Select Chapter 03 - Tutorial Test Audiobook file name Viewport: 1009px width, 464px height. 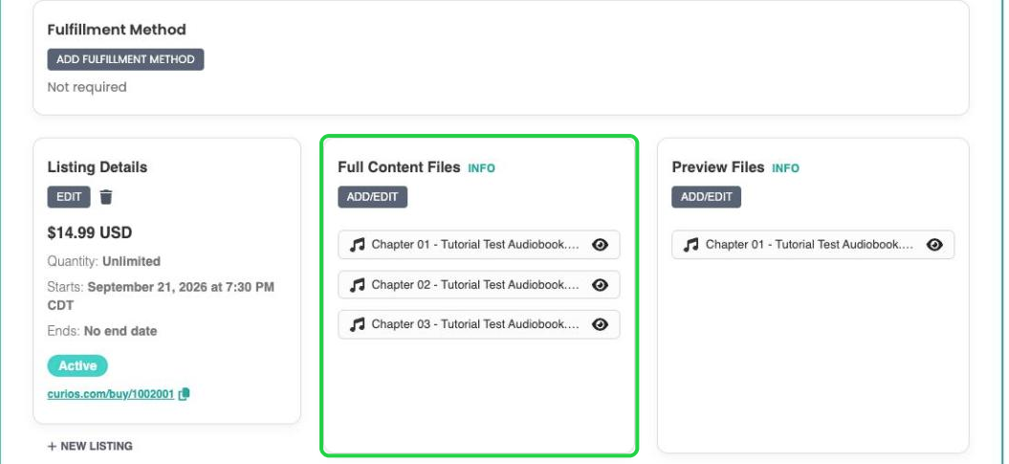tap(475, 324)
